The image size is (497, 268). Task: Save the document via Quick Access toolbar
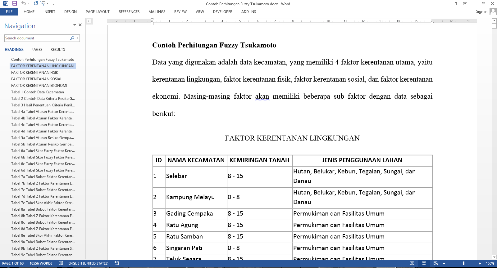tap(14, 3)
